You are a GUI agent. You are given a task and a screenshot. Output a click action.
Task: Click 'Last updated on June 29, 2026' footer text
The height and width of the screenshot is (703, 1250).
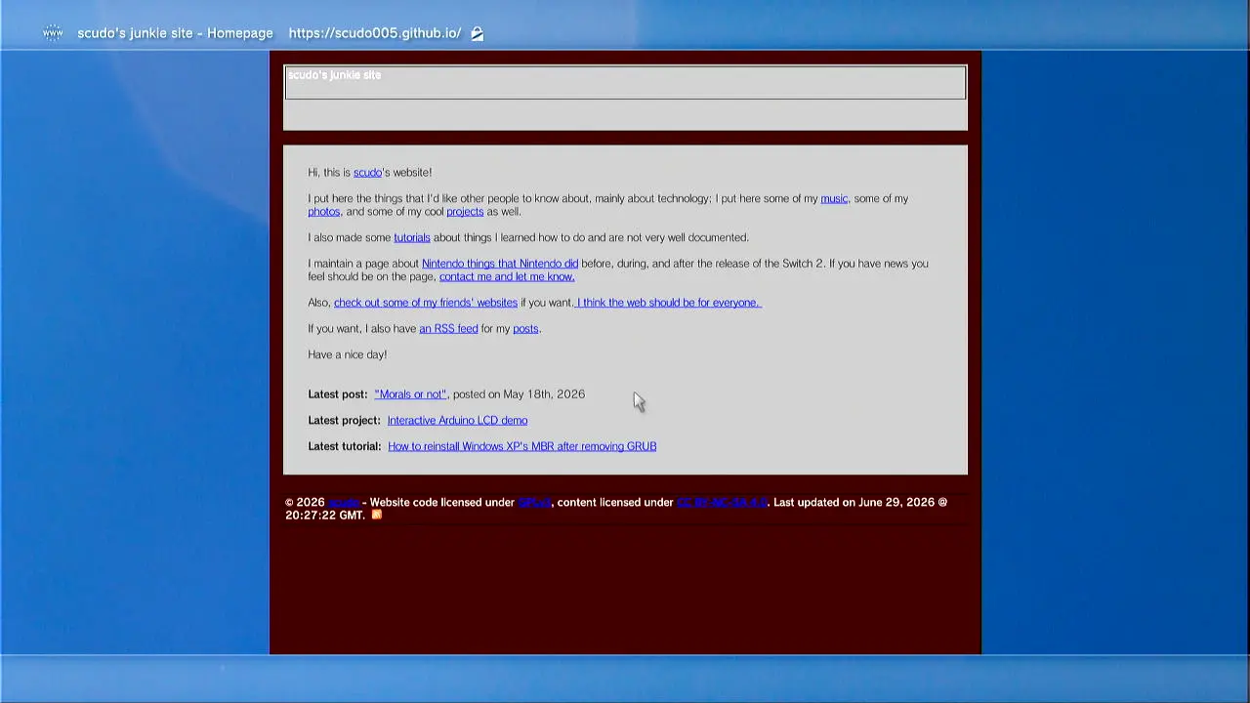pyautogui.click(x=854, y=502)
